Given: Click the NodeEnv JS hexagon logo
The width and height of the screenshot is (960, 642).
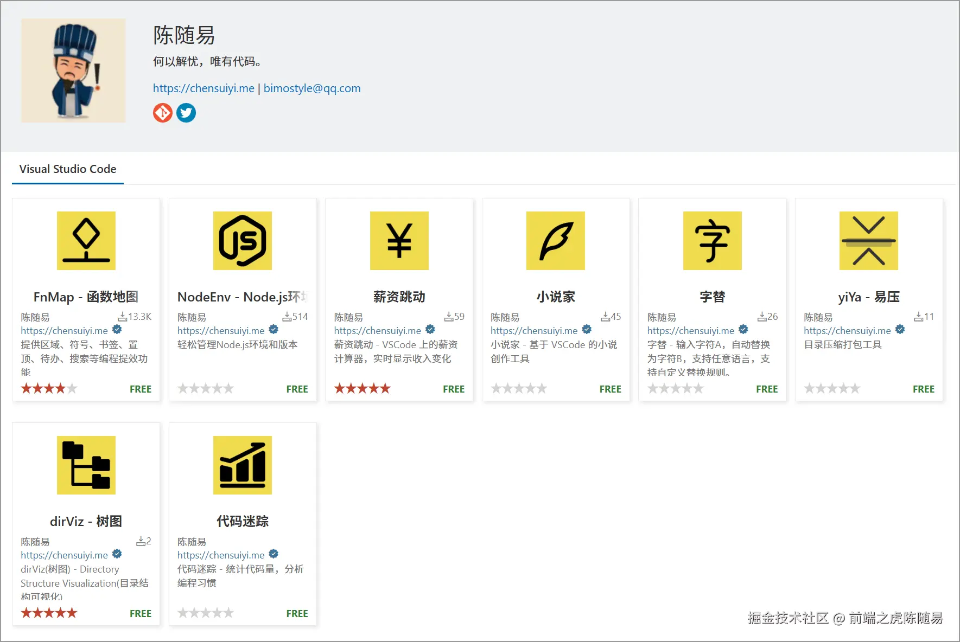Looking at the screenshot, I should [x=243, y=241].
